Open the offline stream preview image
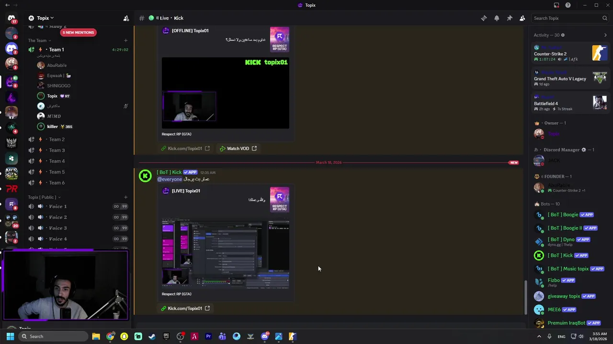Viewport: 613px width, 344px height. [226, 93]
